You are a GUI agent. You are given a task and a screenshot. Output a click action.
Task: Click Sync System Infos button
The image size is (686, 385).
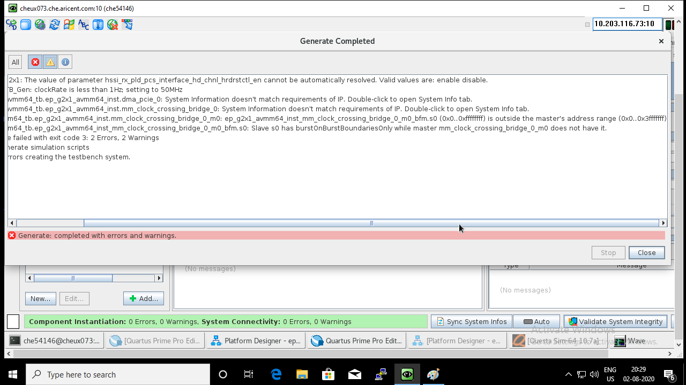(x=472, y=321)
